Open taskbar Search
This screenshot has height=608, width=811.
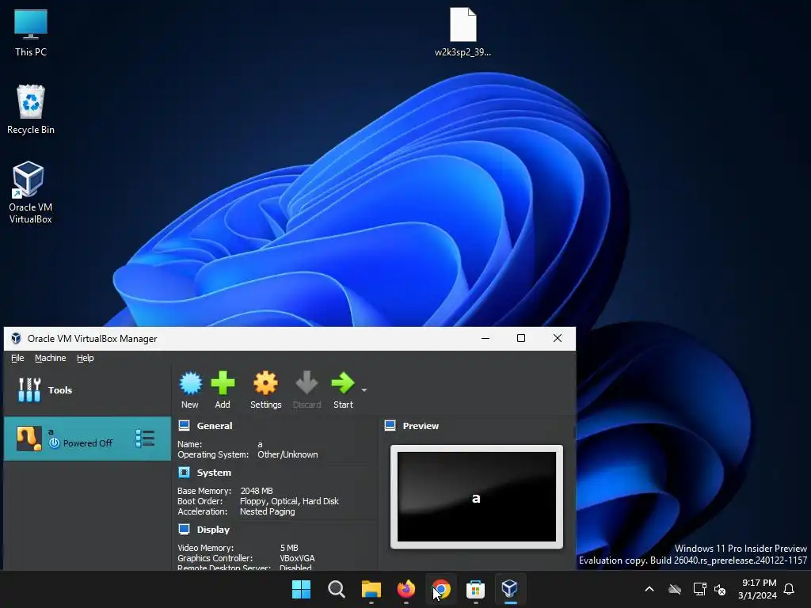coord(336,589)
